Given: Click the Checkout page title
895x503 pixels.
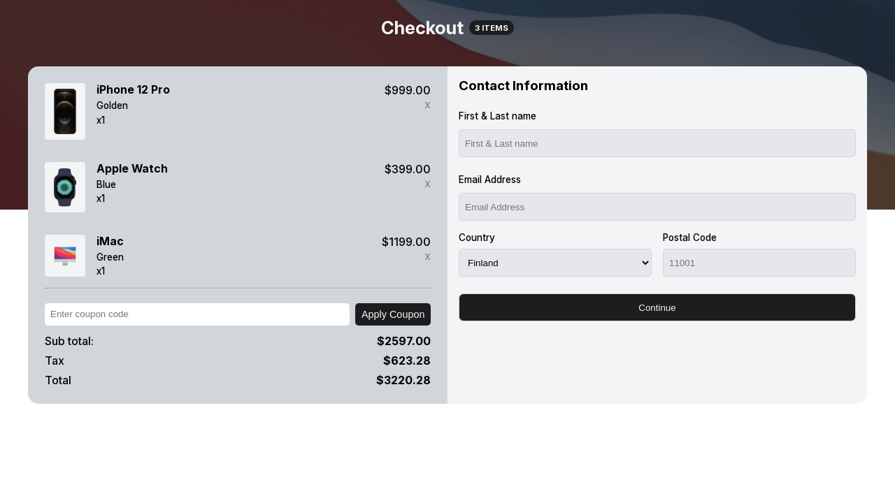Looking at the screenshot, I should (x=422, y=28).
